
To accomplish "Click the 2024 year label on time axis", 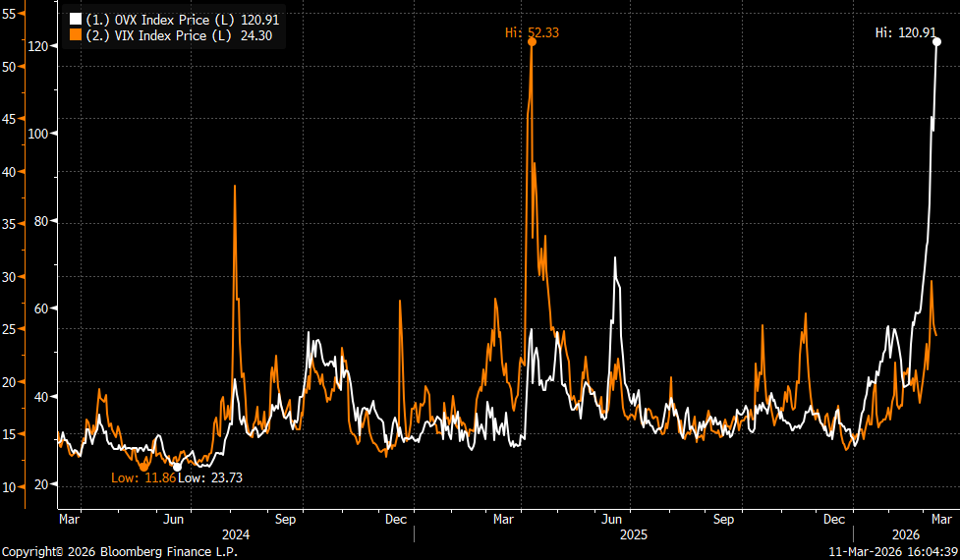I will point(238,535).
